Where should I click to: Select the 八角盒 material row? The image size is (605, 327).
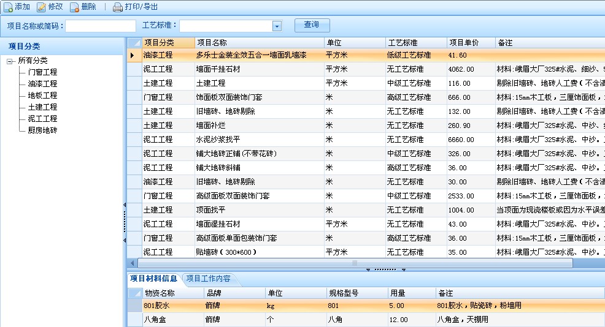point(366,320)
